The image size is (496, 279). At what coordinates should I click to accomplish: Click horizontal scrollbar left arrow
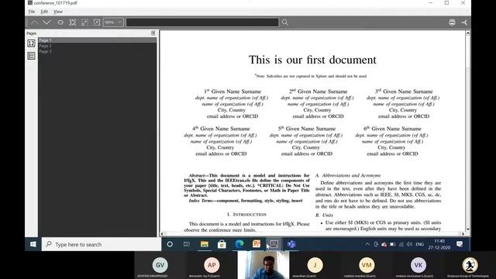(x=162, y=234)
